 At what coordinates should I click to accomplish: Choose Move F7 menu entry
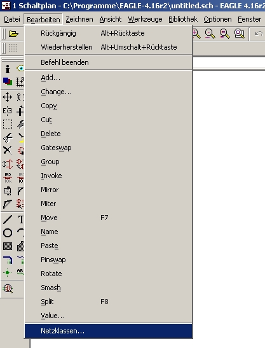pyautogui.click(x=109, y=218)
